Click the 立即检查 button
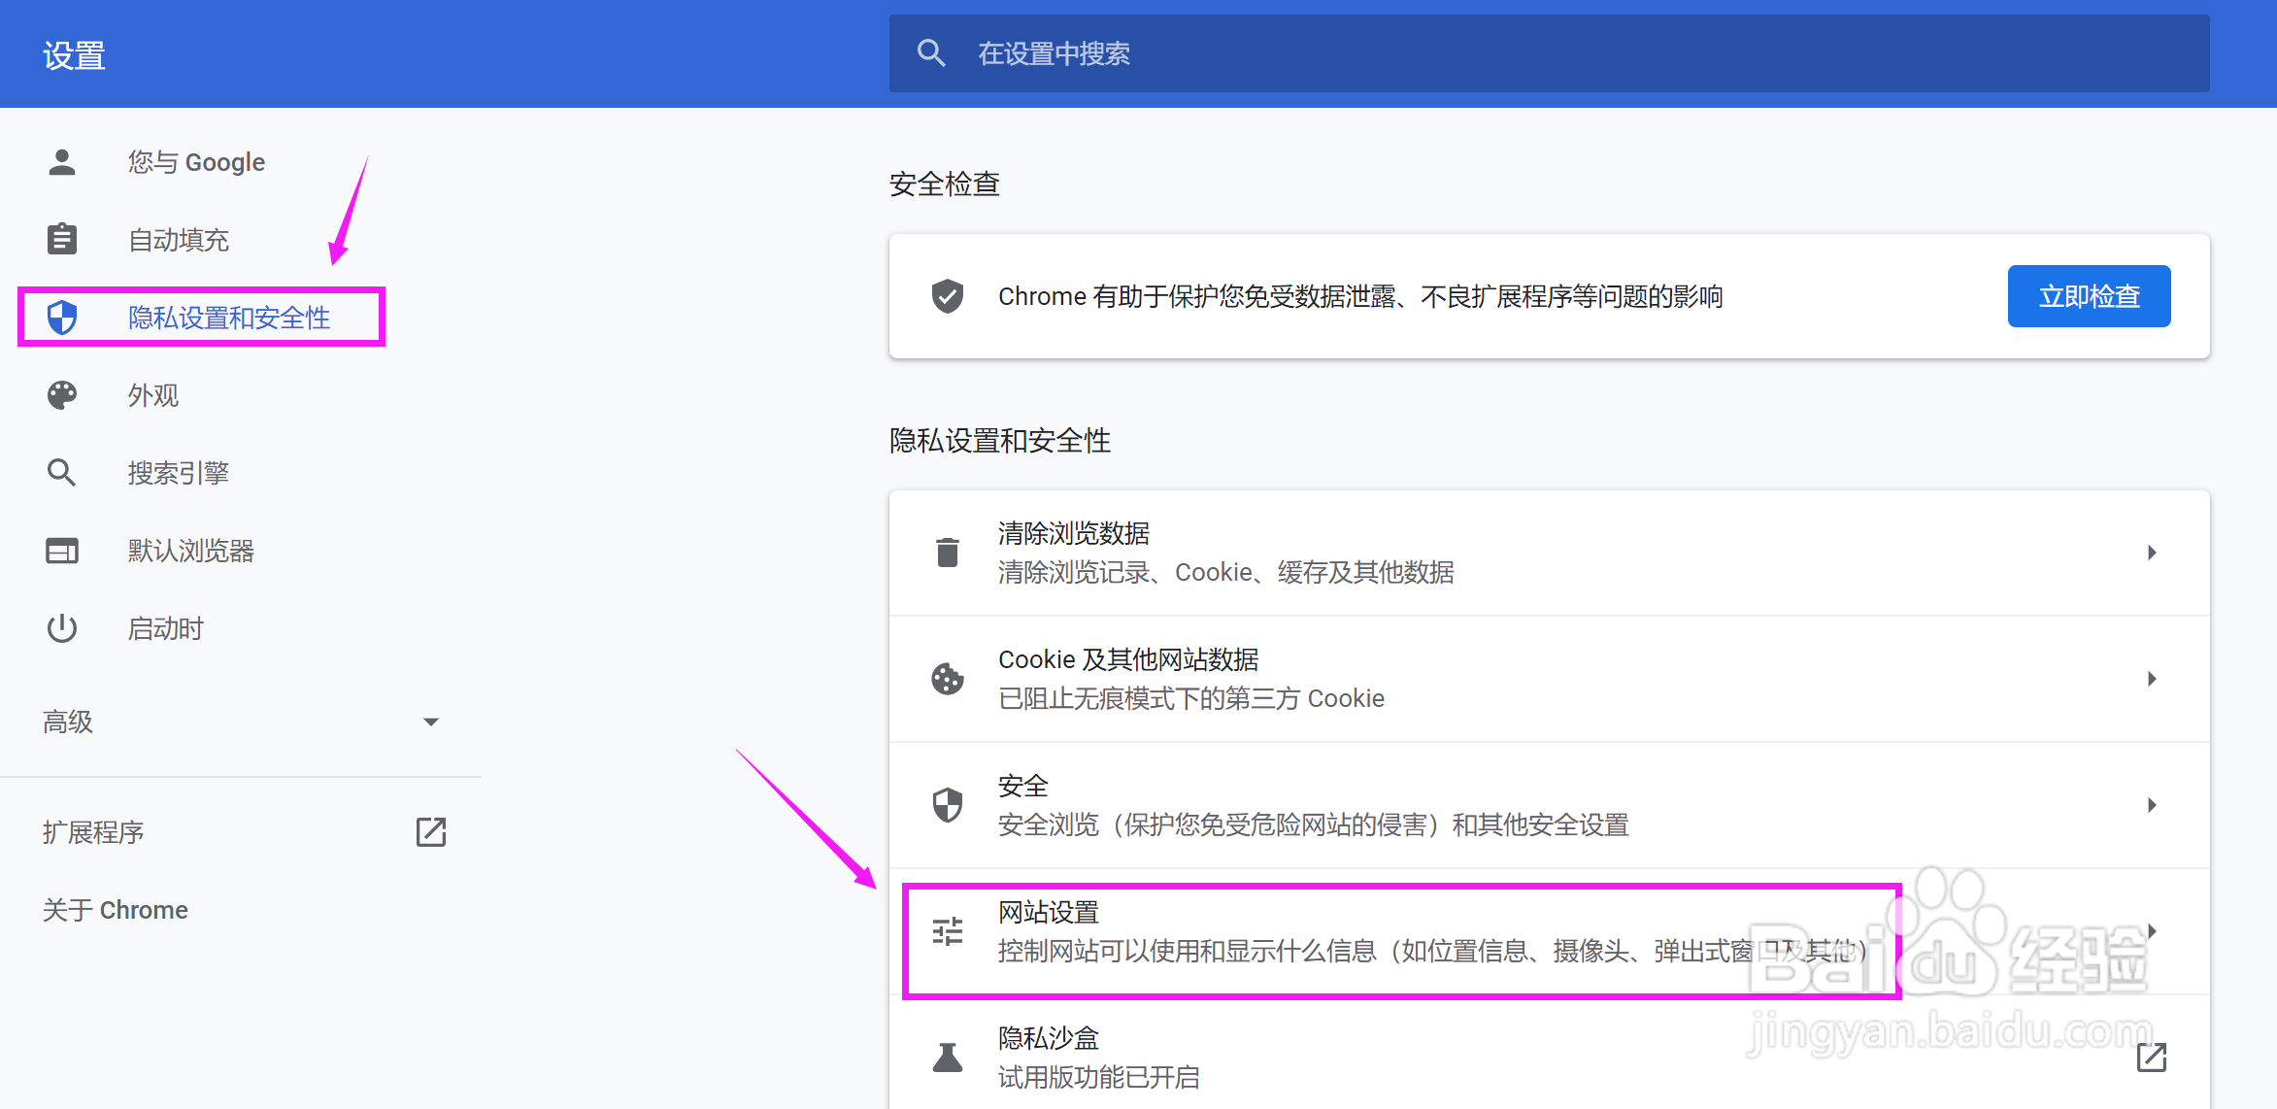The height and width of the screenshot is (1109, 2277). 2089,296
